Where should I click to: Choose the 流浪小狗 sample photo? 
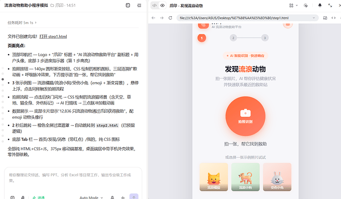pos(245,177)
